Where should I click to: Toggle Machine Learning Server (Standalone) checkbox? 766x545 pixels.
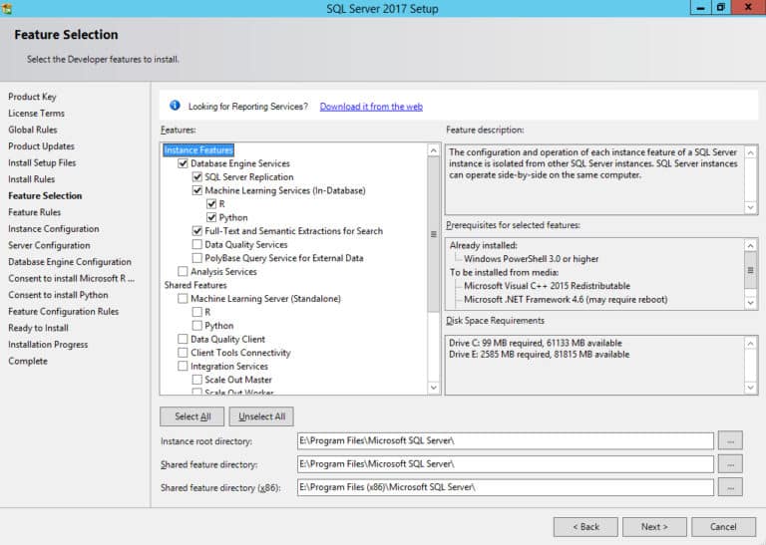183,298
